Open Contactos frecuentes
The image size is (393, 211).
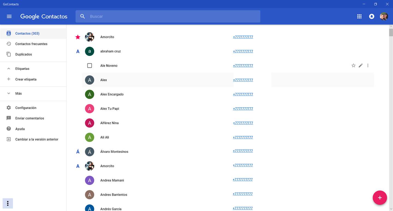pos(33,44)
